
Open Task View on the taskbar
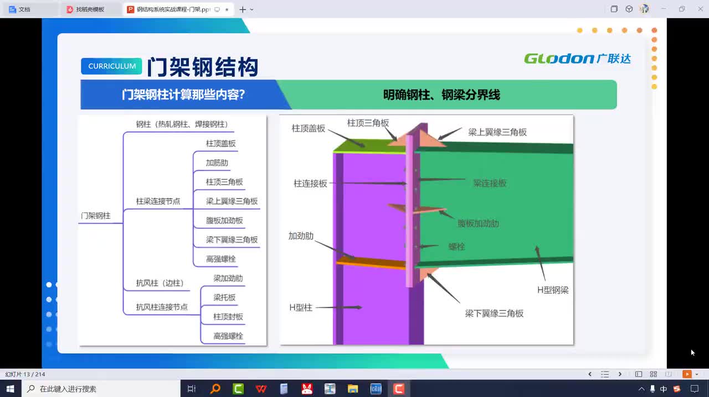(x=192, y=389)
